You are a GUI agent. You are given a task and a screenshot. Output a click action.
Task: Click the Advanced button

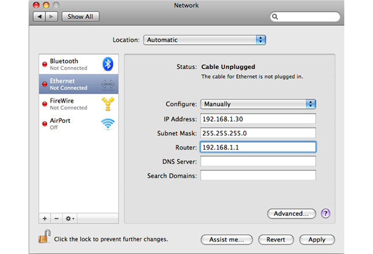pyautogui.click(x=291, y=214)
